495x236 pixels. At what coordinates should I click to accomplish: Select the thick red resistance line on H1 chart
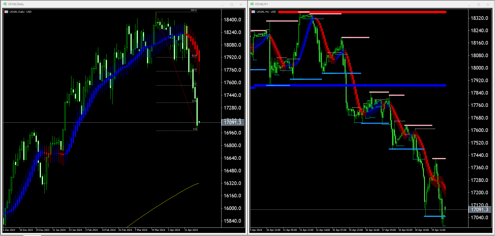tap(362, 12)
